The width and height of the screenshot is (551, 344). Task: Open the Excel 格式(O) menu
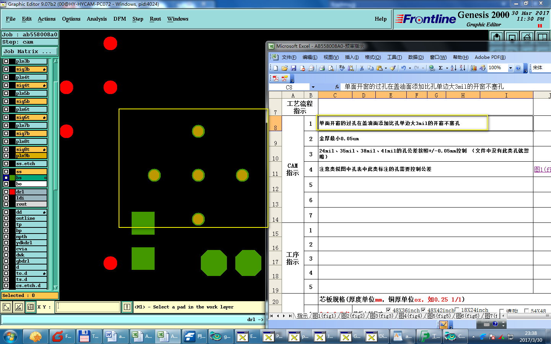click(373, 57)
